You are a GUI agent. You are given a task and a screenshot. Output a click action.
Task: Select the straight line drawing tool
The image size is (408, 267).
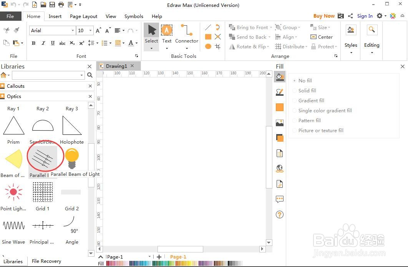pyautogui.click(x=208, y=27)
